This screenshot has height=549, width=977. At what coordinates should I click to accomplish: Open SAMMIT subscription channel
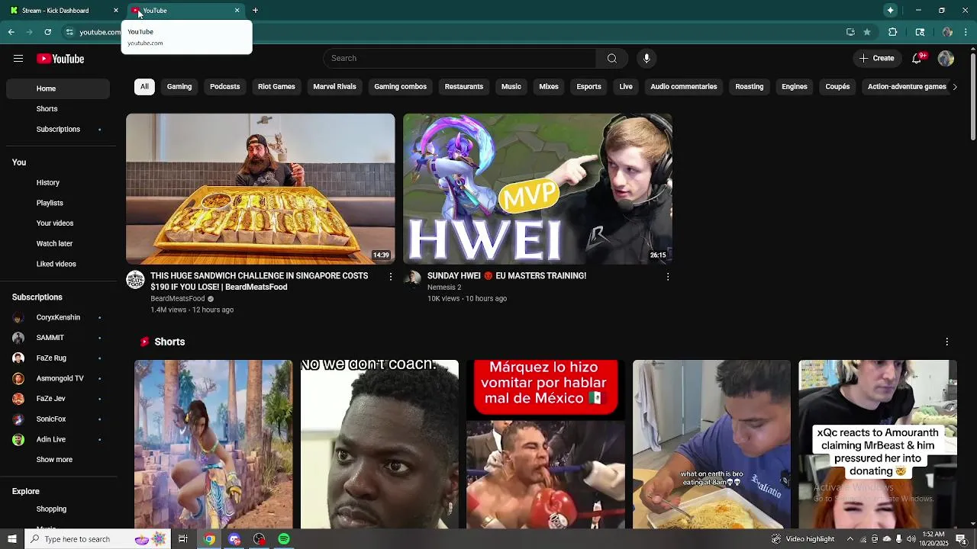(58, 338)
